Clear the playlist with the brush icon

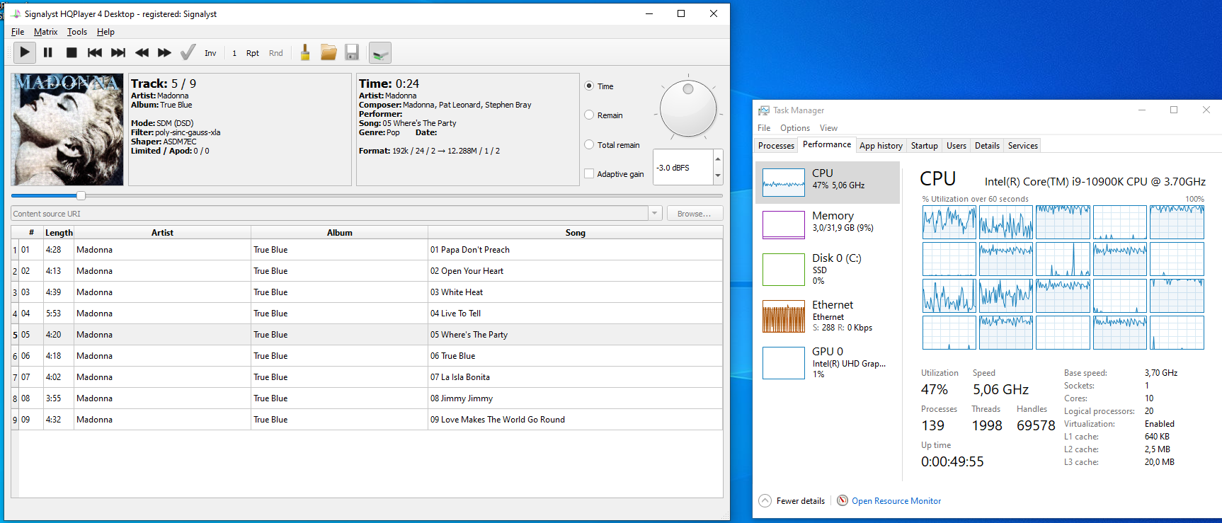pos(305,52)
